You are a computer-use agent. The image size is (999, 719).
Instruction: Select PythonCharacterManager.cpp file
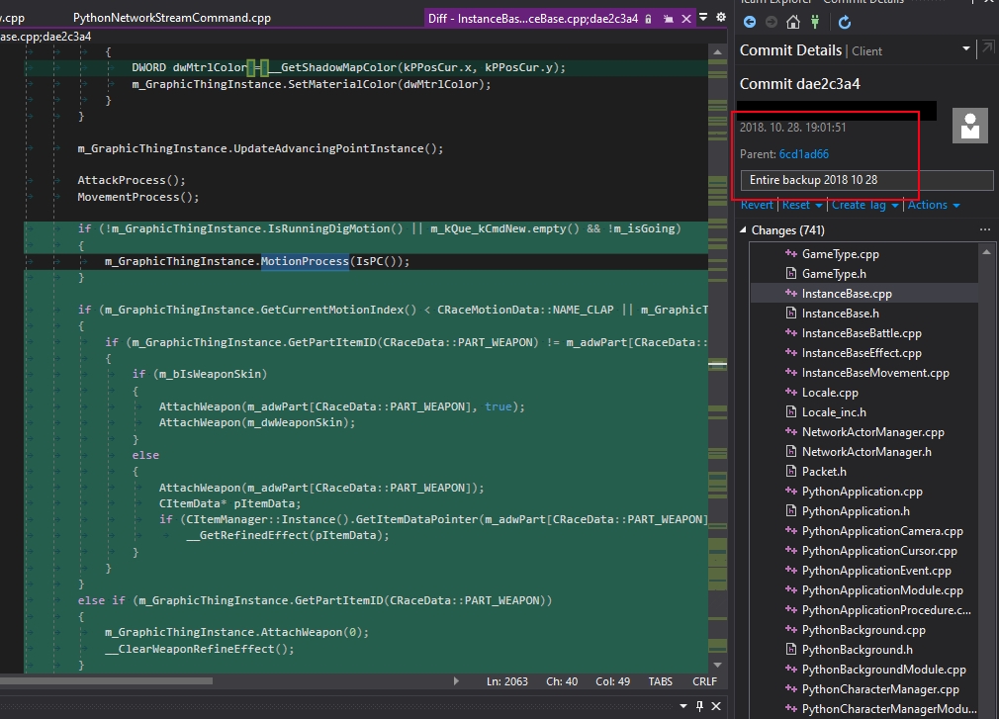click(x=880, y=689)
